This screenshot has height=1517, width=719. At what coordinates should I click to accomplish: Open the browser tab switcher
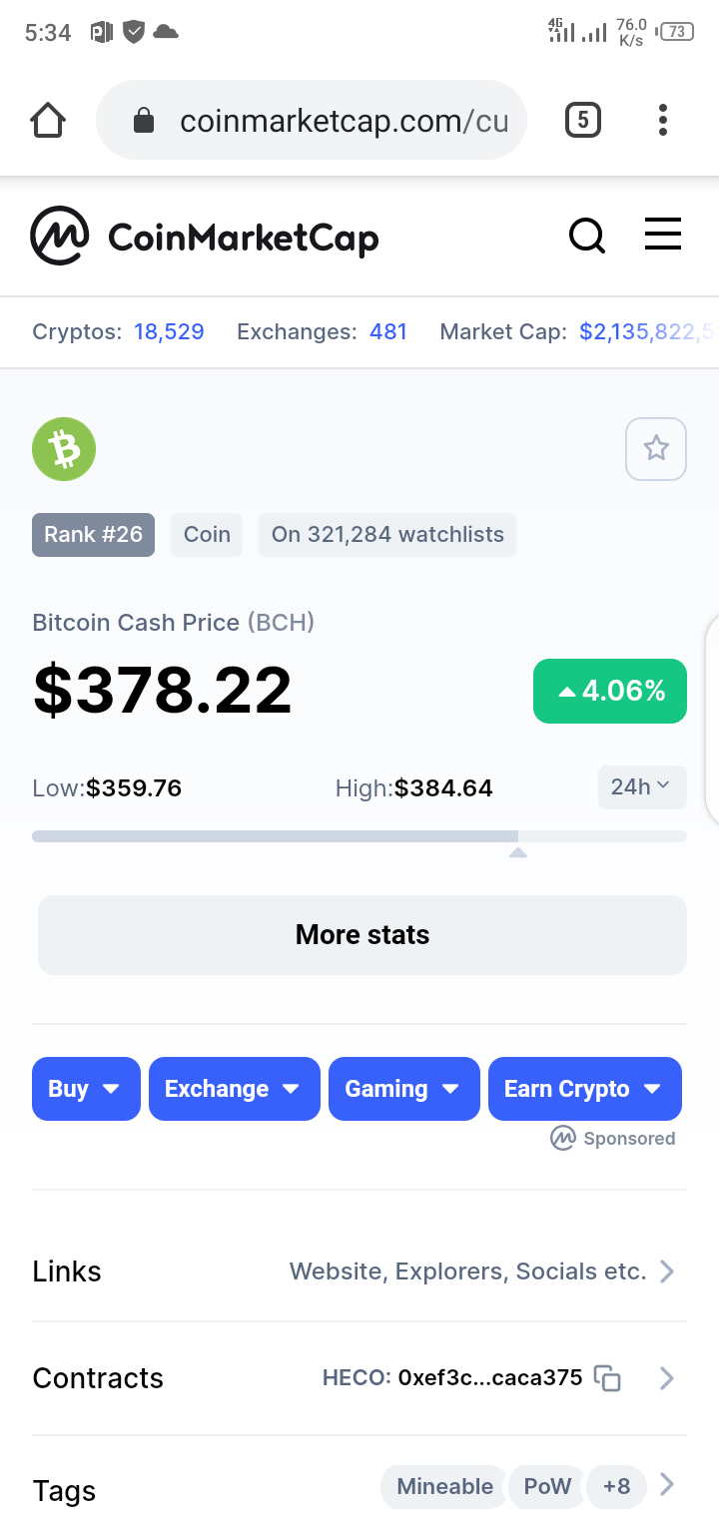click(x=583, y=121)
